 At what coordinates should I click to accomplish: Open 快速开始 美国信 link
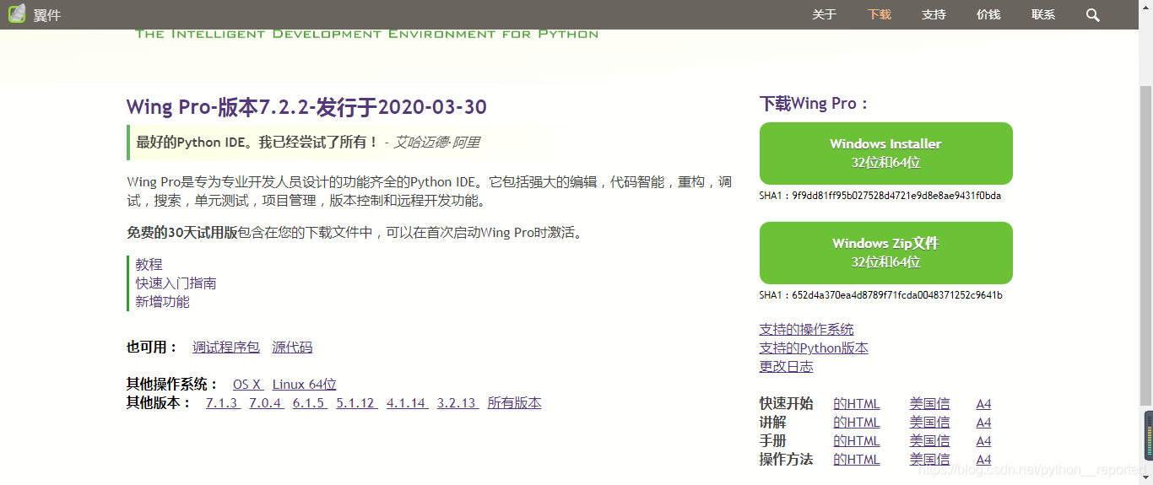pos(929,404)
